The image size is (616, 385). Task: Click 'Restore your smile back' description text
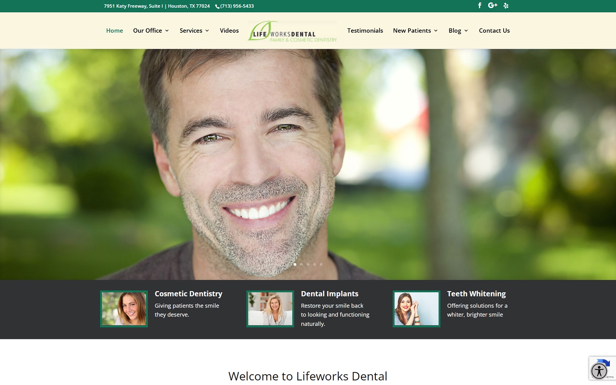(335, 315)
